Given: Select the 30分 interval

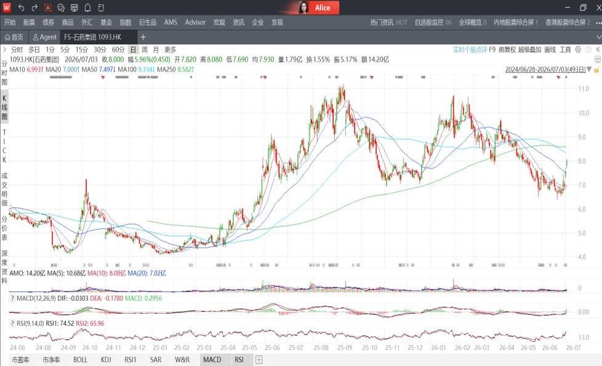Looking at the screenshot, I should pos(100,49).
